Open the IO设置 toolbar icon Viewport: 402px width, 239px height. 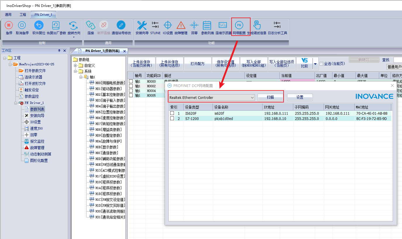click(168, 25)
